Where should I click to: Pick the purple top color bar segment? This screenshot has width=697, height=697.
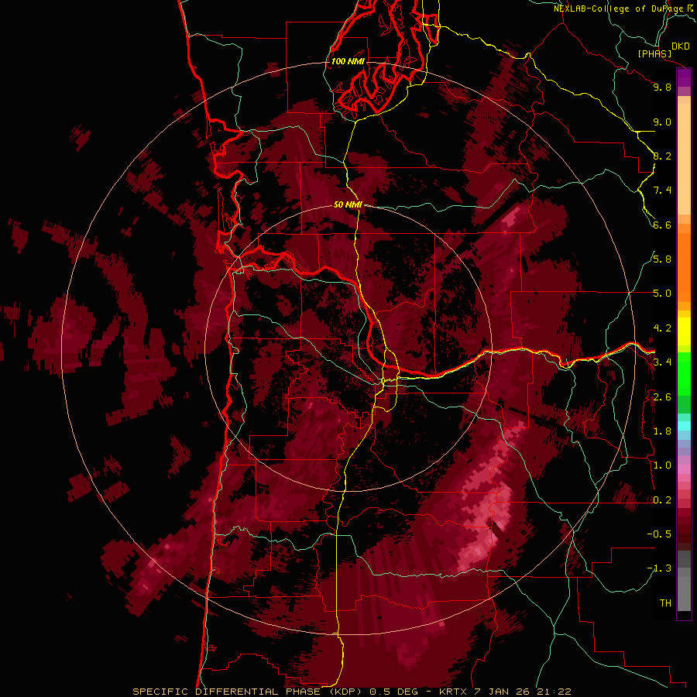tap(684, 77)
